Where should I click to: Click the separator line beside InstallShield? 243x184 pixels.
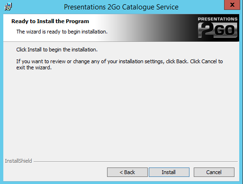pyautogui.click(x=135, y=161)
